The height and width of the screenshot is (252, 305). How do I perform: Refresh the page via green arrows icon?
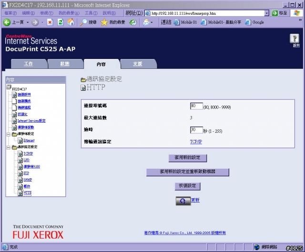61,22
